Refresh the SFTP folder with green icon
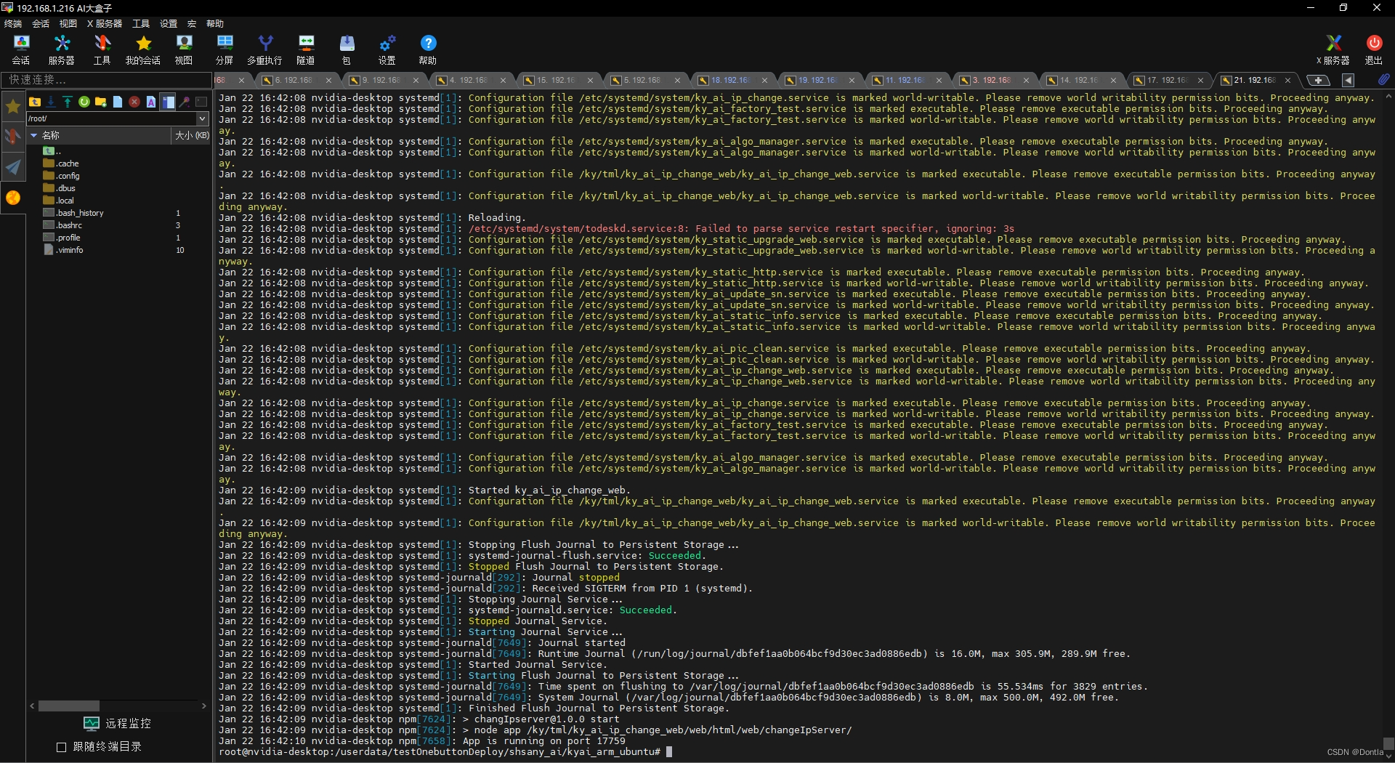1395x763 pixels. [84, 102]
